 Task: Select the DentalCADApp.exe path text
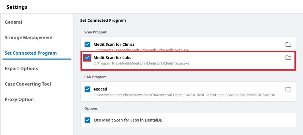[184, 95]
